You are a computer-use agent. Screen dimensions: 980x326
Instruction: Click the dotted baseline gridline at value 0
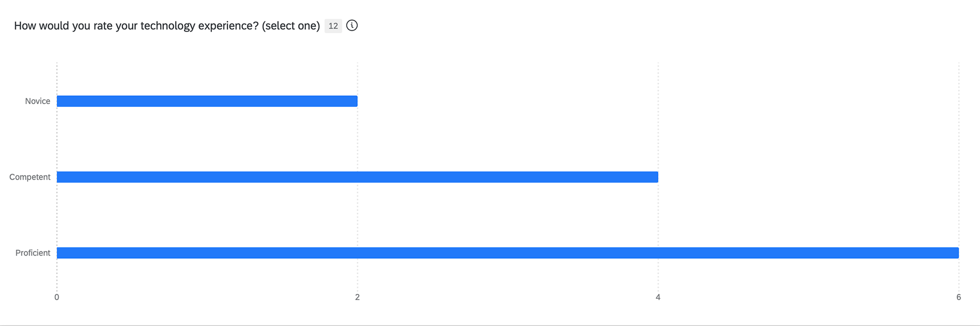pyautogui.click(x=57, y=138)
